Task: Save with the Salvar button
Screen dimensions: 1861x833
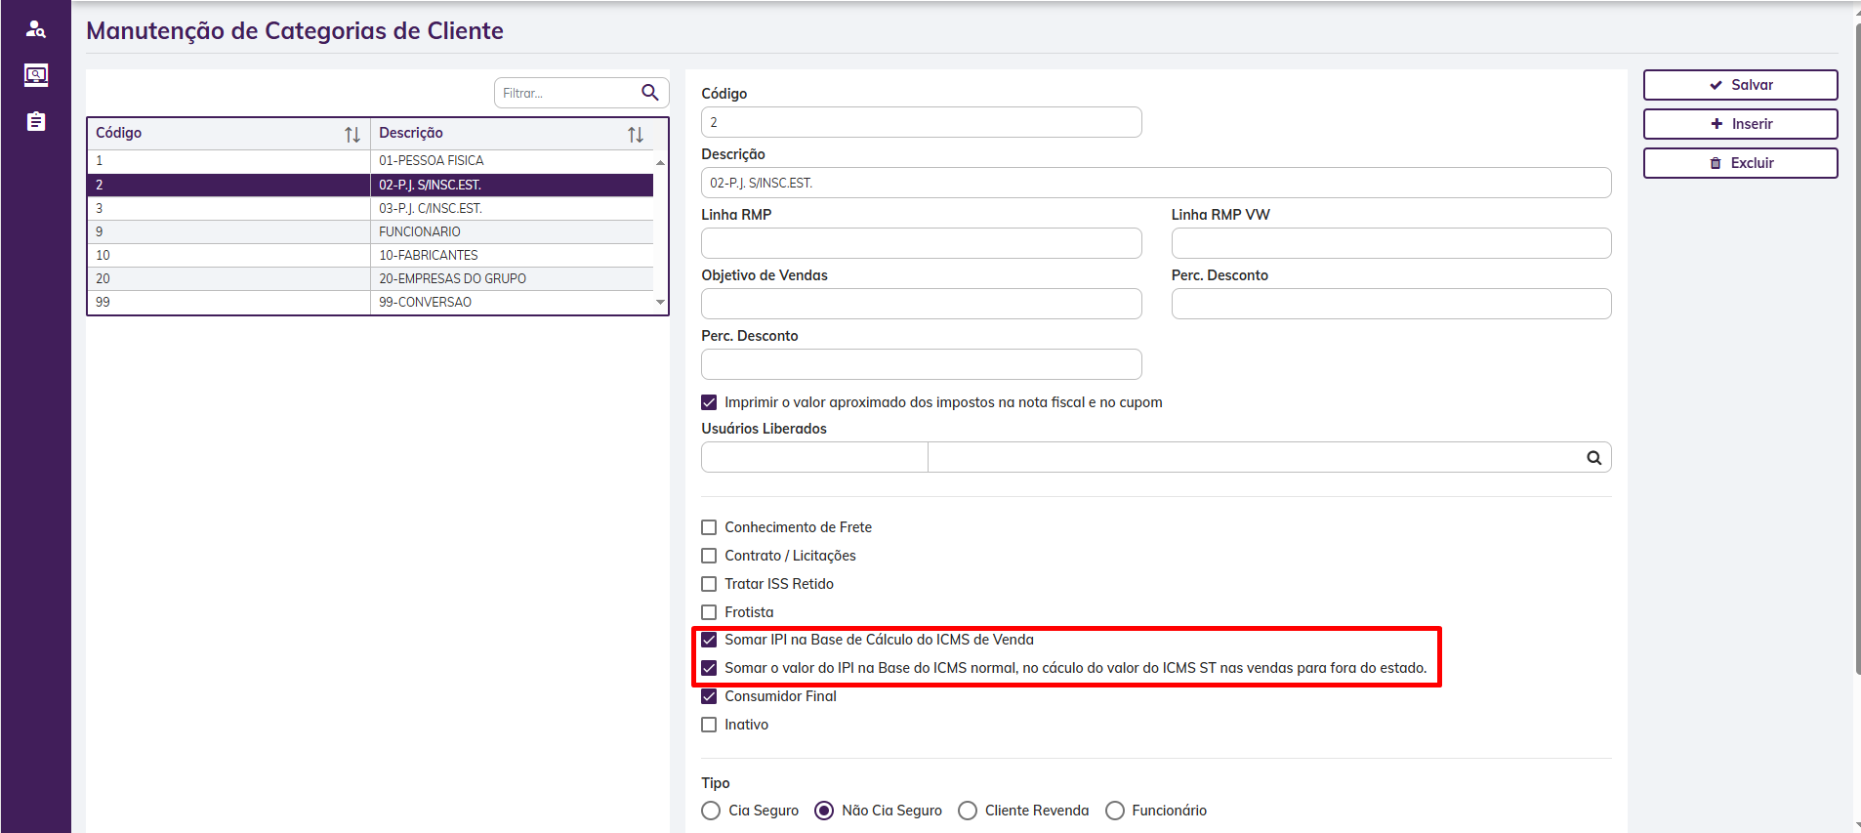Action: coord(1740,85)
